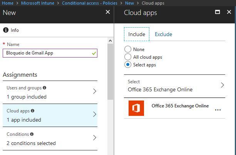Switch to the Include tab
Screen dimensions: 236x155
click(137, 34)
